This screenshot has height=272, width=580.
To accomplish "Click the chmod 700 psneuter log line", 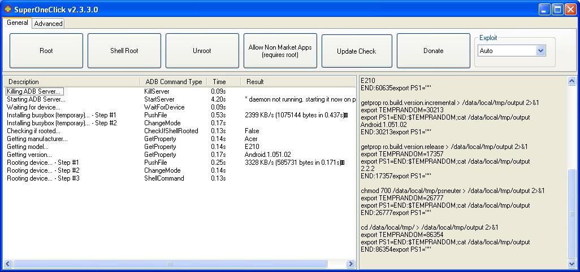I will 453,191.
